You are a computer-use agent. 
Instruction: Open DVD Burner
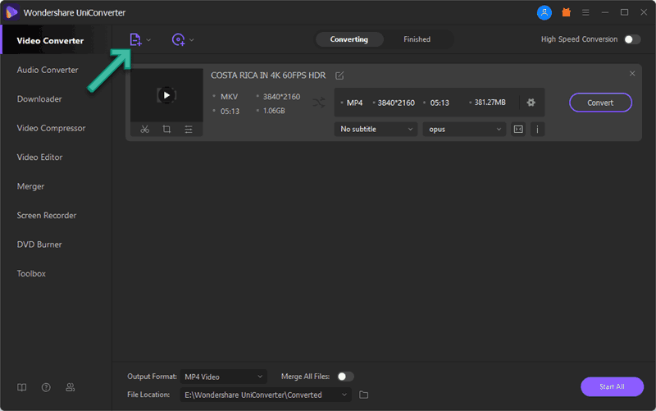tap(39, 244)
